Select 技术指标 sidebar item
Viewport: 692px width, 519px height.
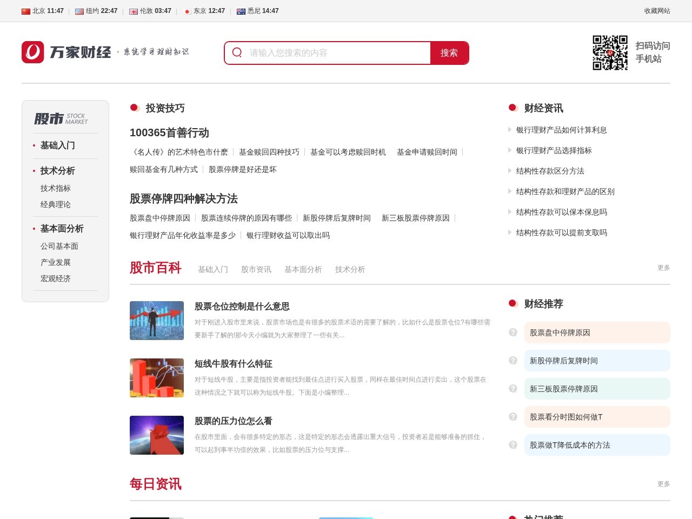point(55,188)
